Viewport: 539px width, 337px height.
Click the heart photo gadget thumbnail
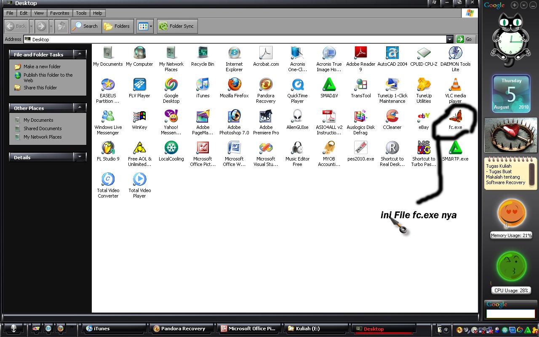[511, 135]
